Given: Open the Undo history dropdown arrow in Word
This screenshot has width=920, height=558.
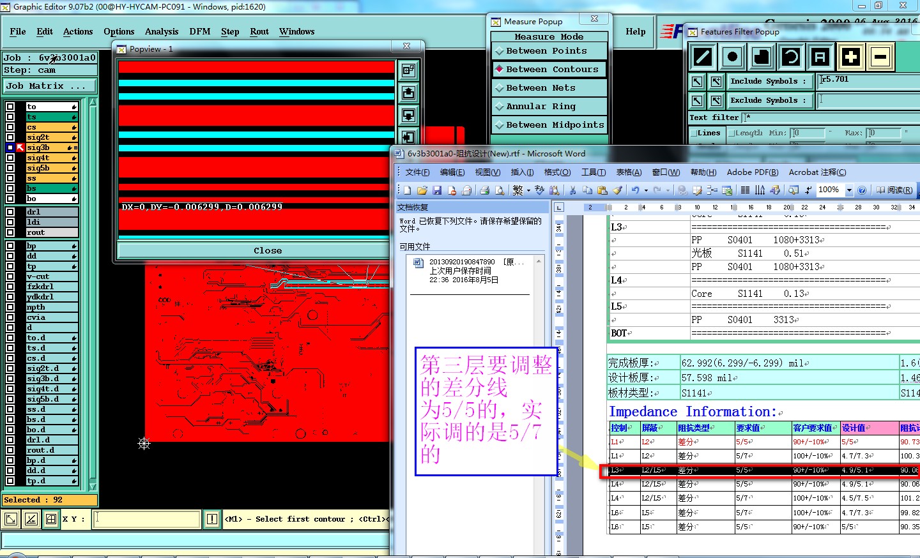Looking at the screenshot, I should coord(646,190).
